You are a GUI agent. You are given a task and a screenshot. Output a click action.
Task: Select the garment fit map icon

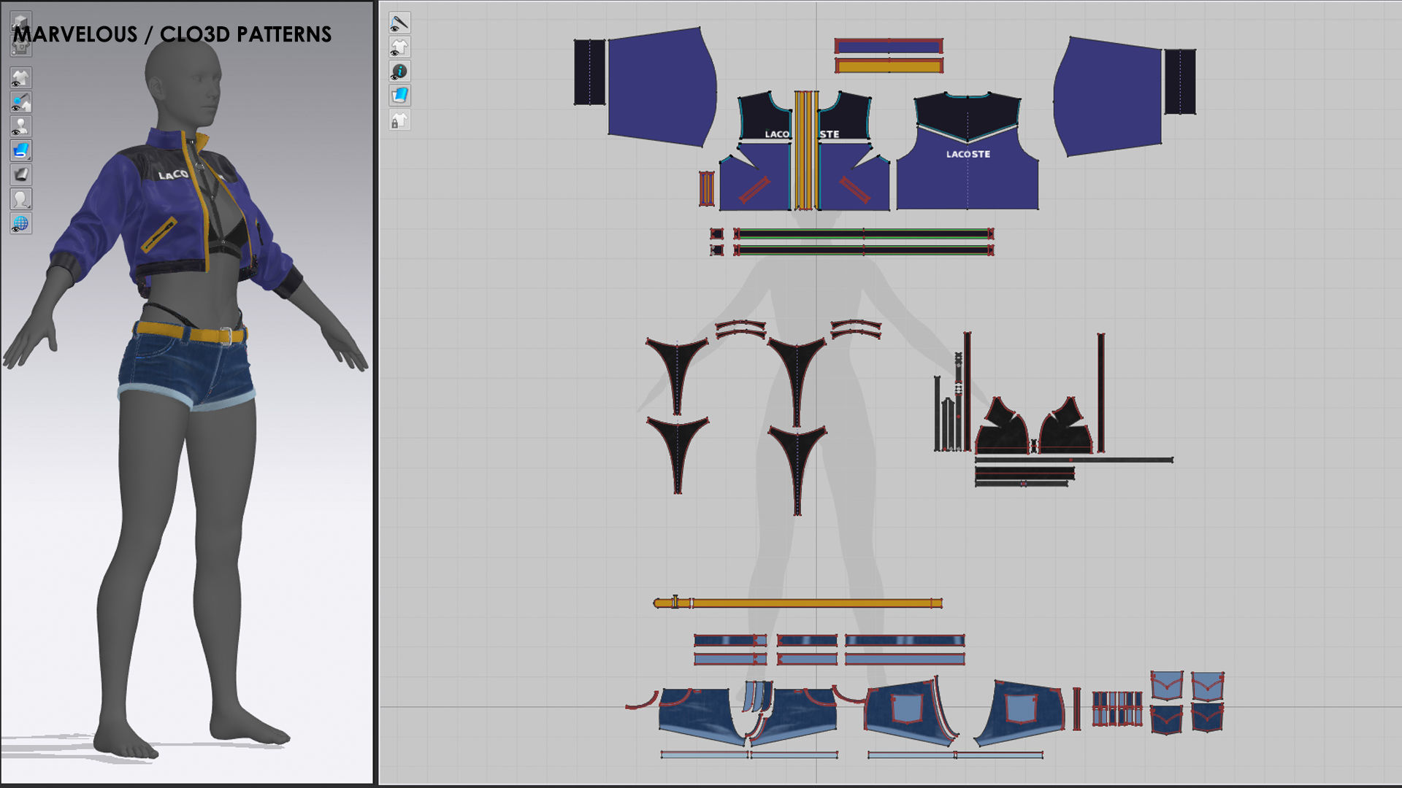click(x=20, y=174)
